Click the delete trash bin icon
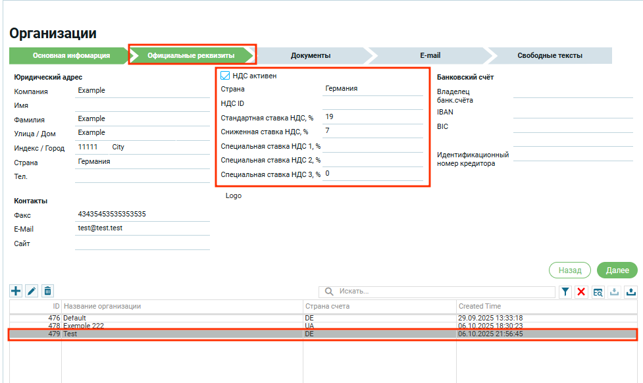Viewport: 643px width, 383px height. [47, 291]
